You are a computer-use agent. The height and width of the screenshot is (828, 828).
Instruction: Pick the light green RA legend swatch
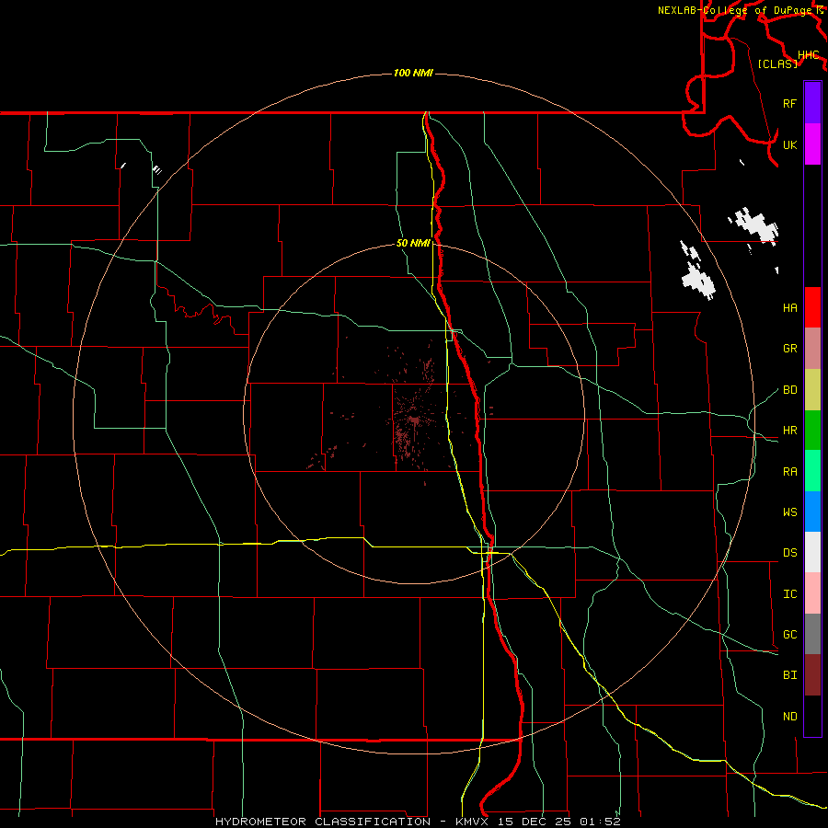coord(812,471)
